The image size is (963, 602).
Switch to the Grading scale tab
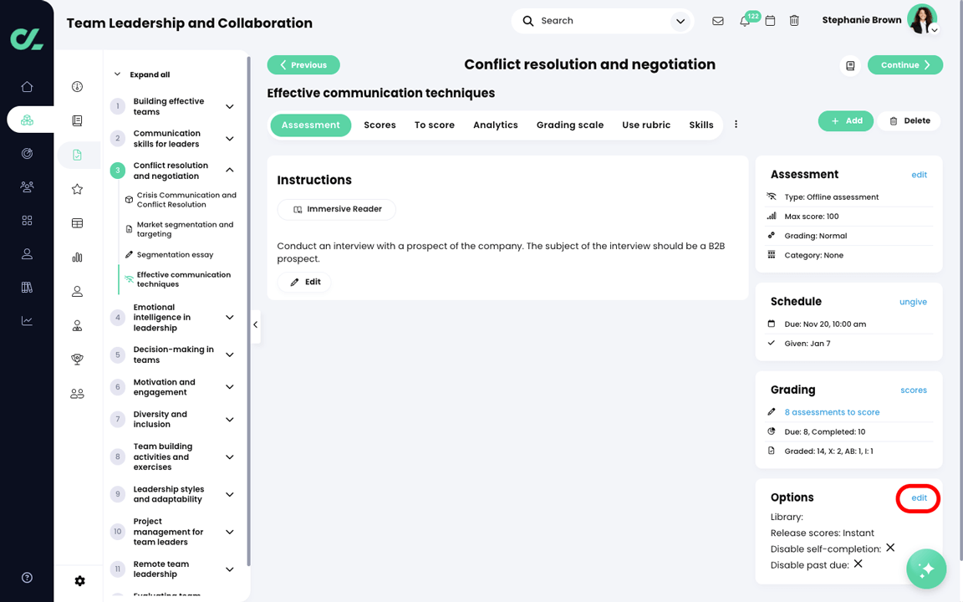click(570, 125)
